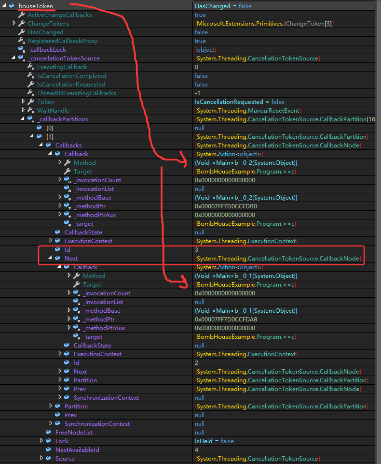The image size is (381, 464).
Task: Click the field cube icon beside _callbackLock
Action: 21,50
